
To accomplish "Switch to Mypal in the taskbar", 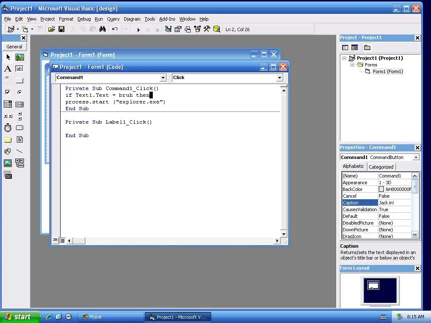I will coord(111,317).
